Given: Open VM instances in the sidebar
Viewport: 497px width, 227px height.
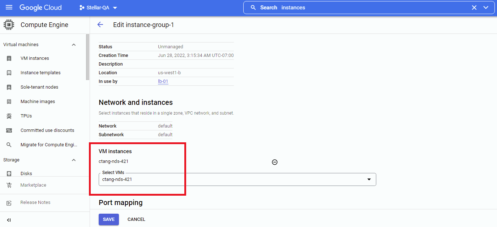Looking at the screenshot, I should point(35,58).
